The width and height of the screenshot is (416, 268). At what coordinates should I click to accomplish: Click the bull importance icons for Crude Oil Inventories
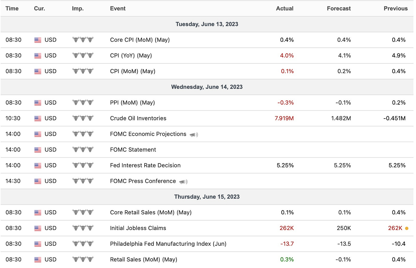click(83, 118)
